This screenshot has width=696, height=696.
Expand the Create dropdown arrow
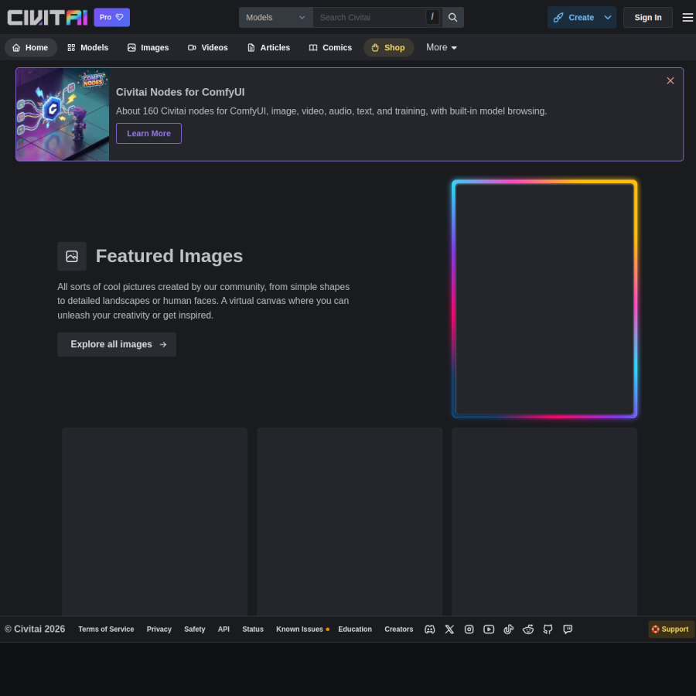tap(608, 17)
